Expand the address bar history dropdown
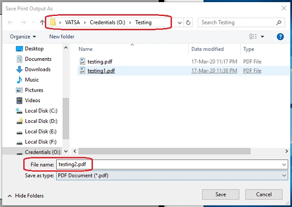Viewport: 292px width, 207px height. coord(180,23)
